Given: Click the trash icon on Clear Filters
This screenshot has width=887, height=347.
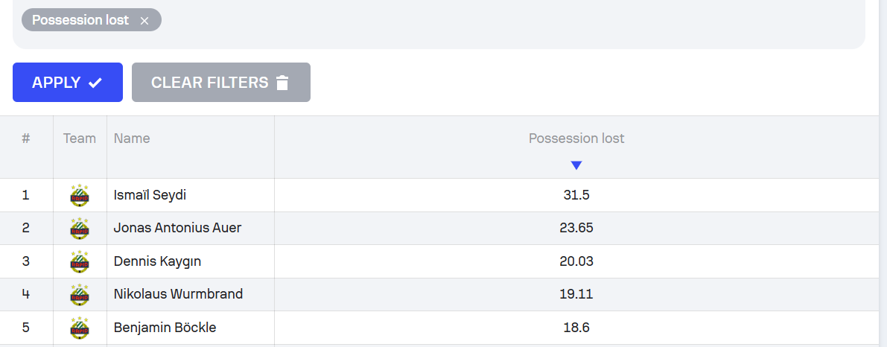Looking at the screenshot, I should pos(282,83).
